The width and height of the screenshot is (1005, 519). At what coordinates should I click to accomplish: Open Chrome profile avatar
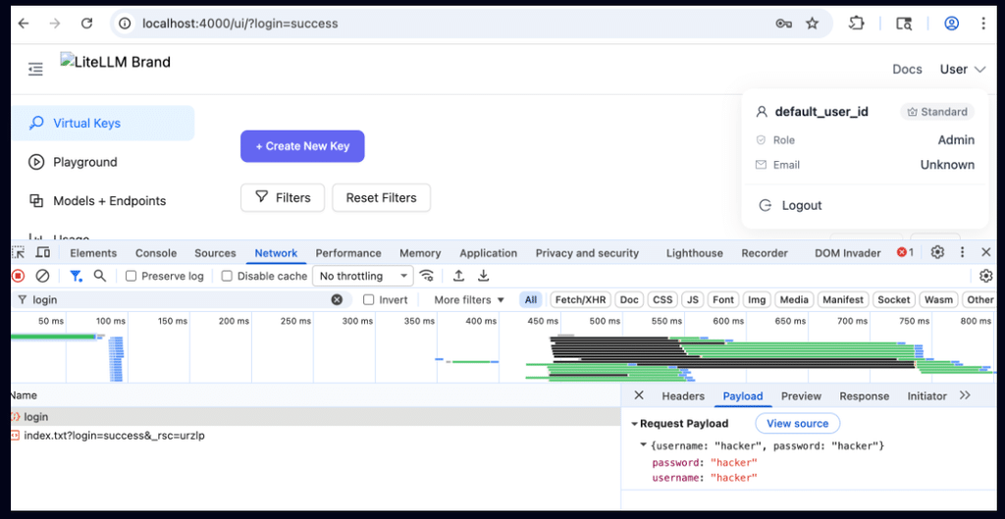[952, 24]
